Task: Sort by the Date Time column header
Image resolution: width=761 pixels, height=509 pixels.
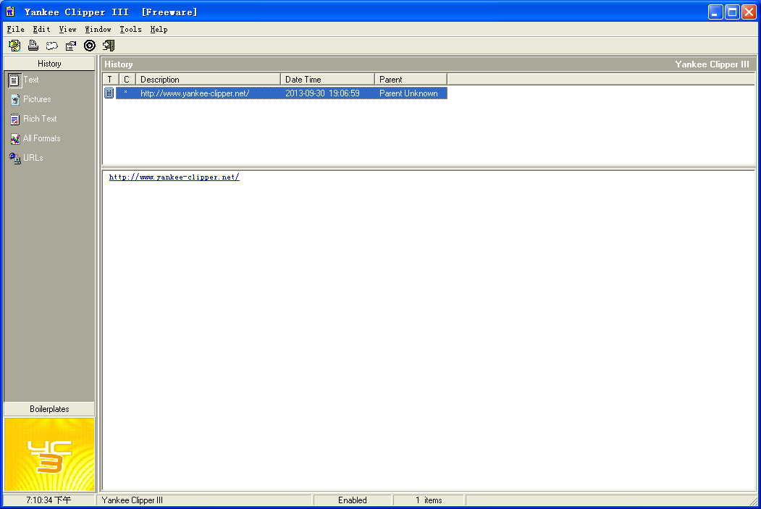Action: pos(327,79)
